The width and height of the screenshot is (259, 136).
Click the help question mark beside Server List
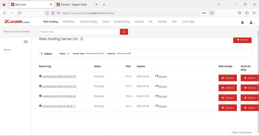pyautogui.click(x=81, y=39)
